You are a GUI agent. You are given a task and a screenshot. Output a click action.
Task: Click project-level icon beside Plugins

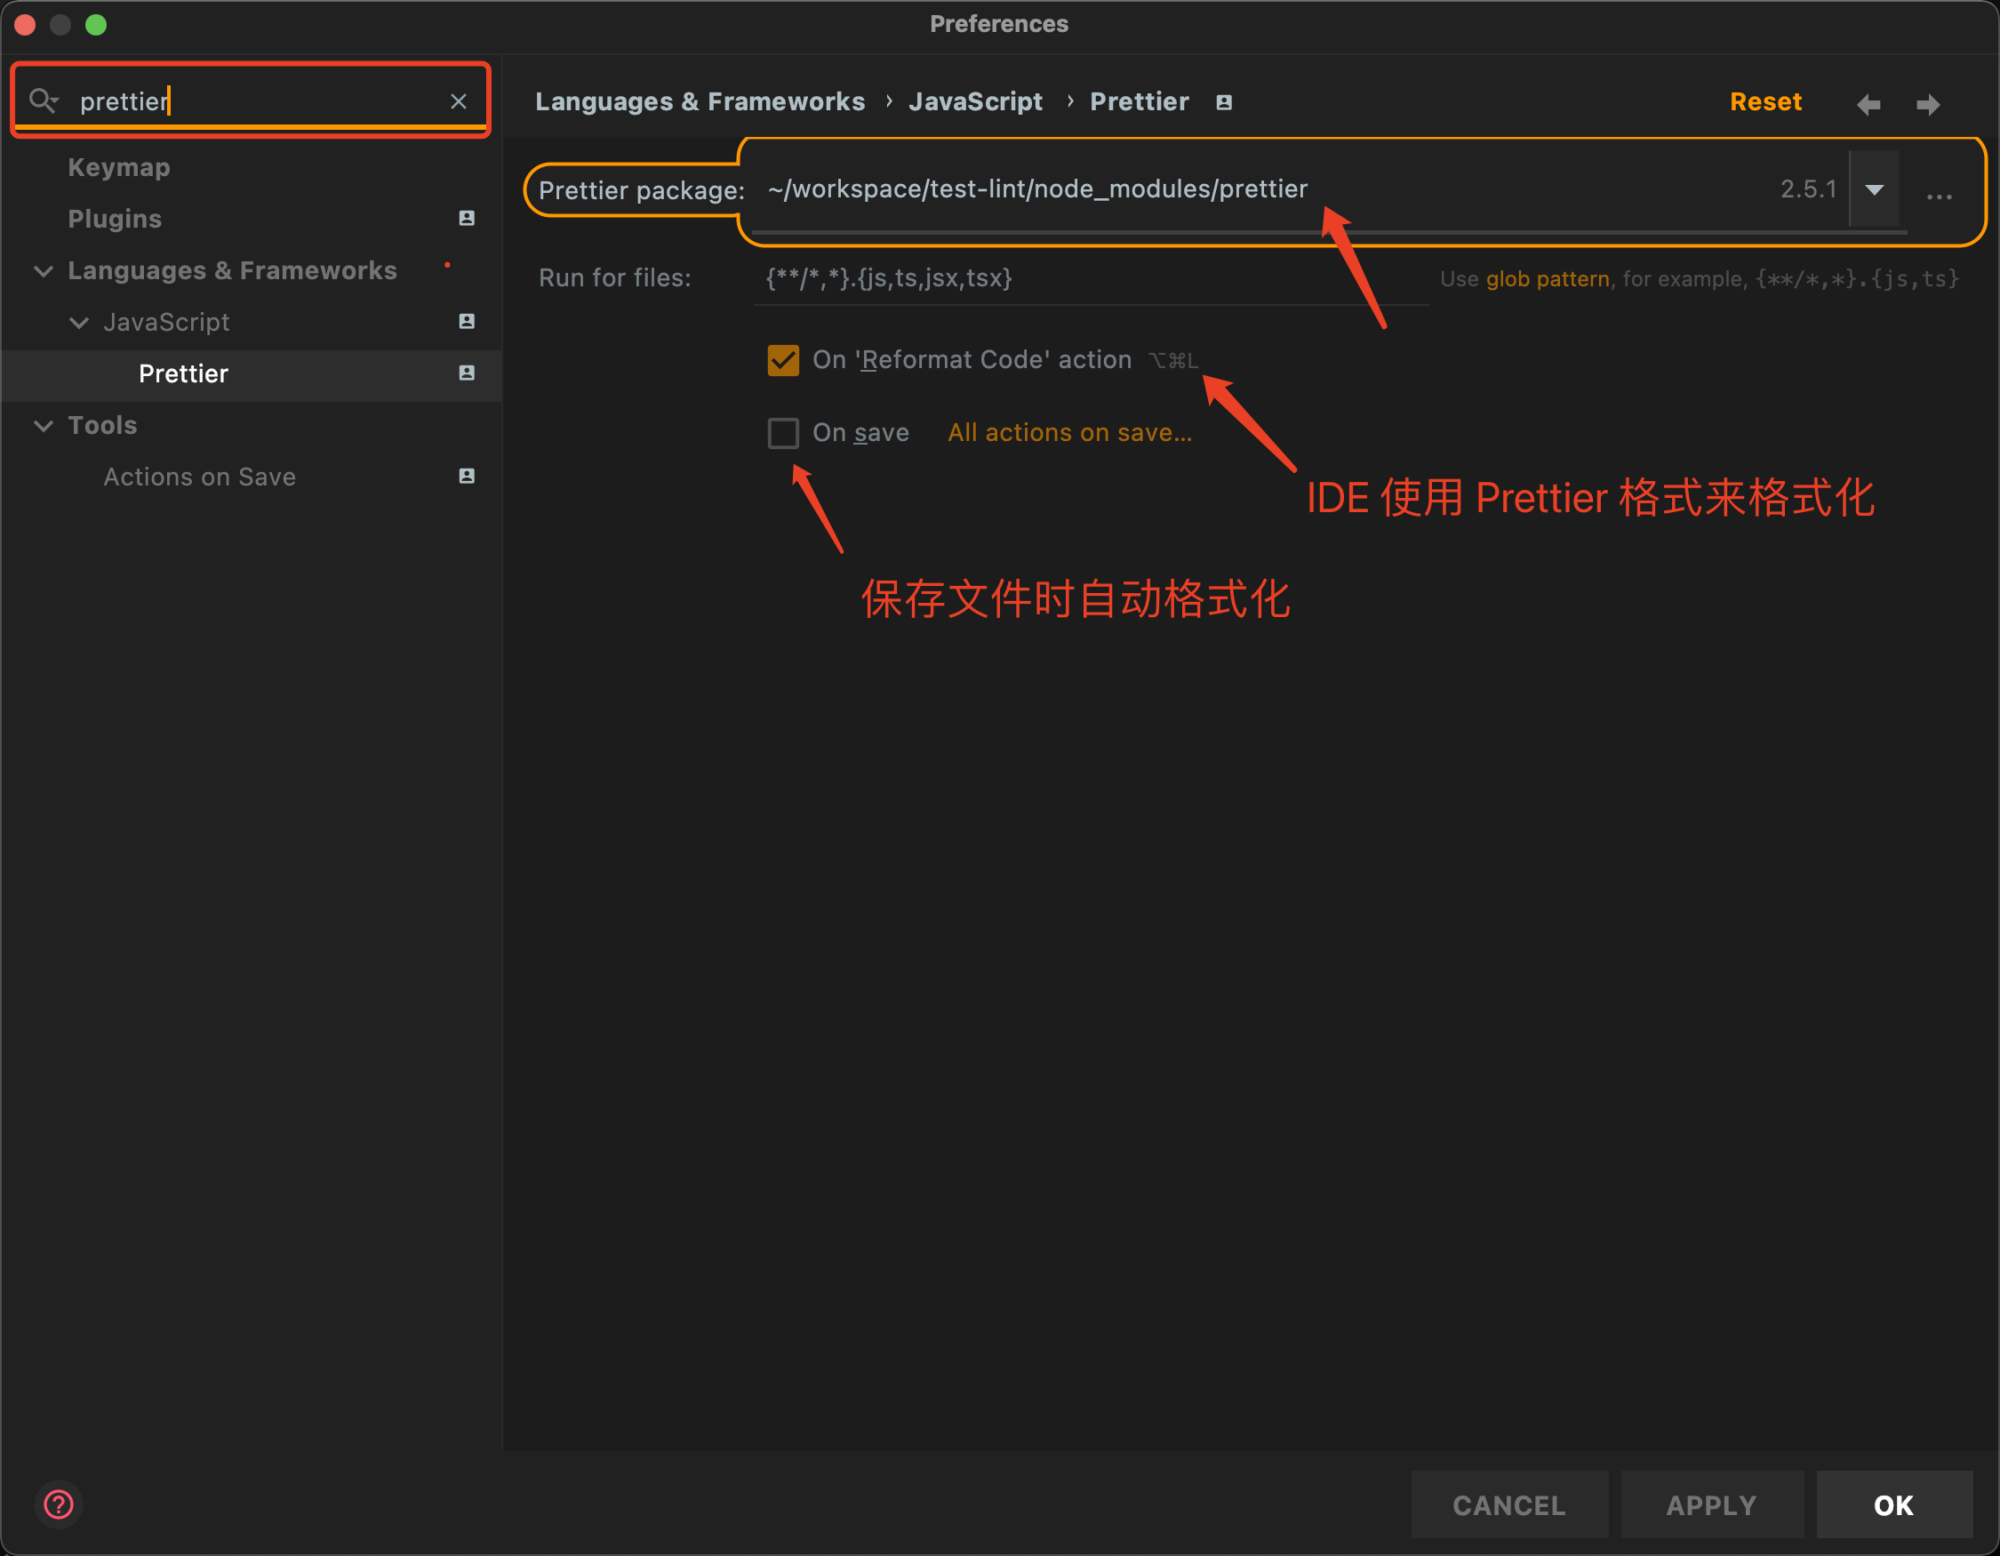click(466, 218)
